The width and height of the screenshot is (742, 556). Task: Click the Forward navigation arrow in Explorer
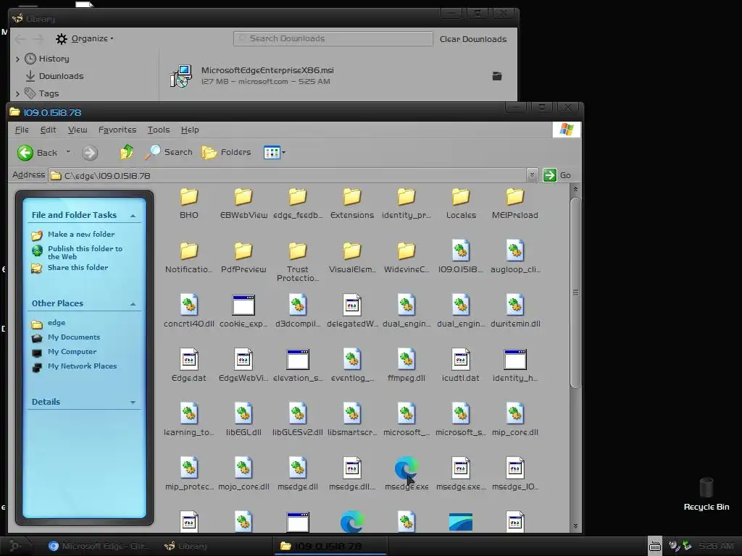[90, 153]
